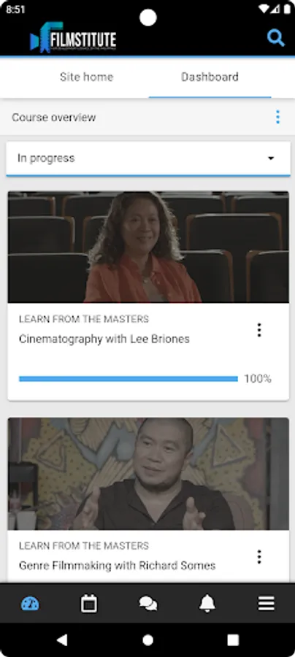Switch to the Site home tab
The height and width of the screenshot is (657, 295).
point(86,77)
